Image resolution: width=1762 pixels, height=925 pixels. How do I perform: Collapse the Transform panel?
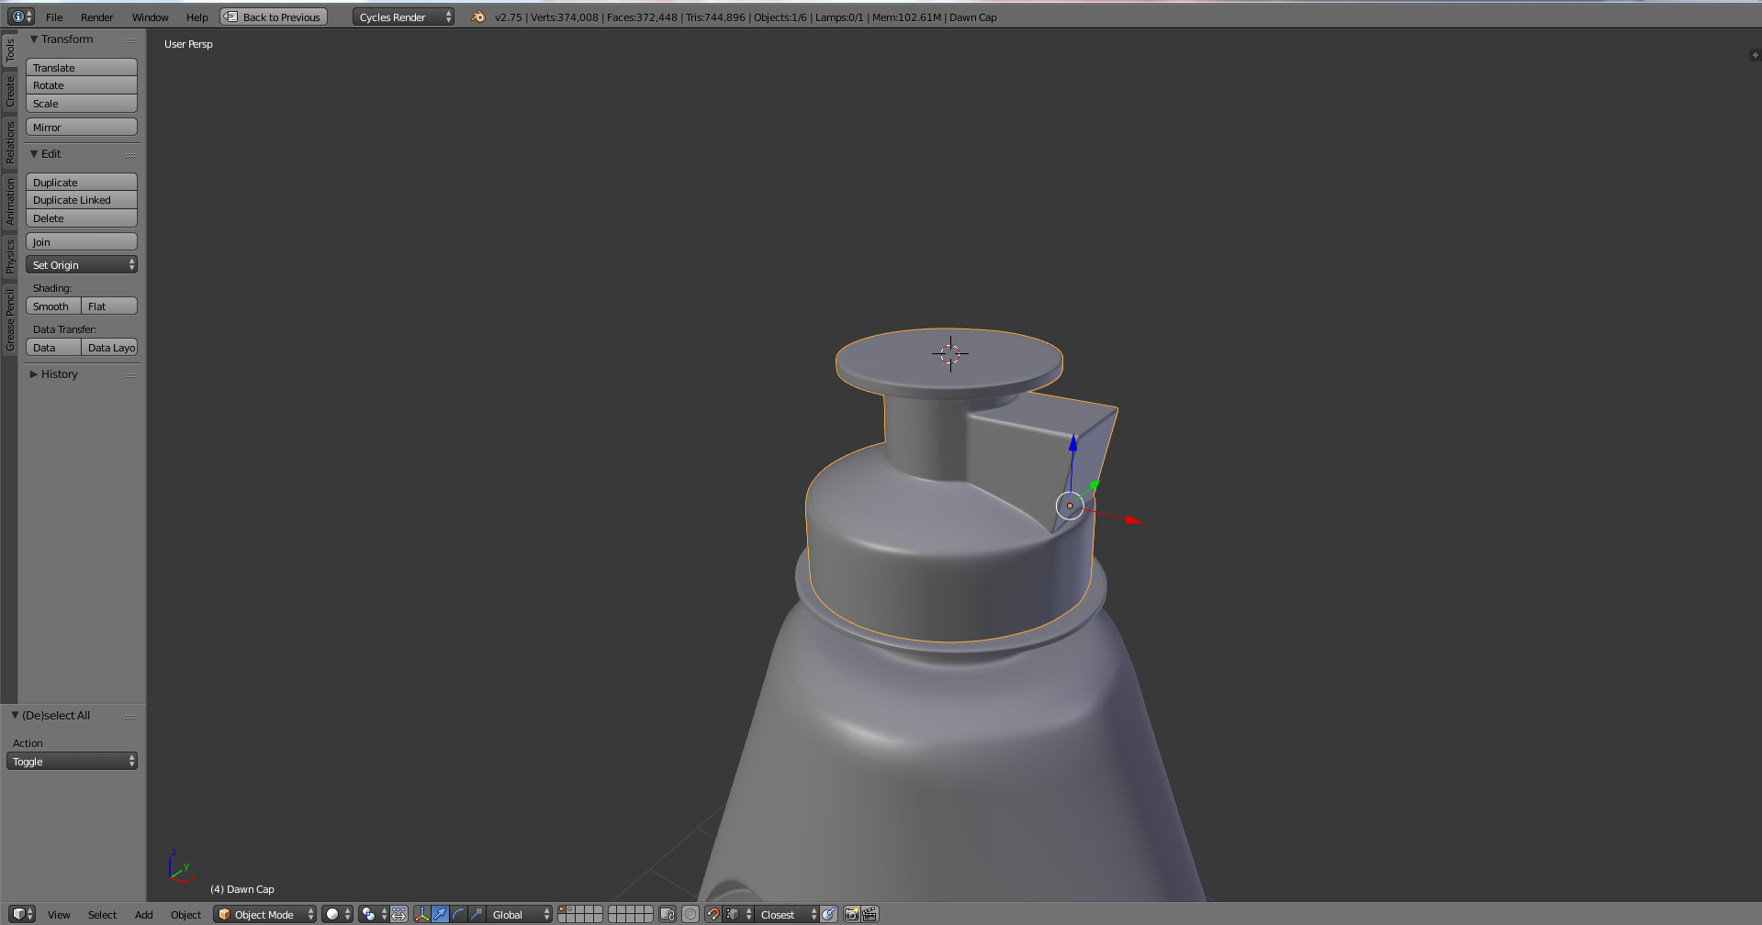click(34, 39)
